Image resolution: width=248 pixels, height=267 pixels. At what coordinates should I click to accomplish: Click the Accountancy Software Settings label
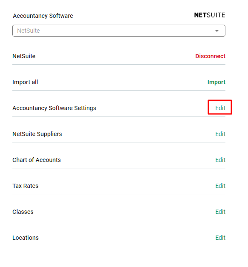click(54, 108)
